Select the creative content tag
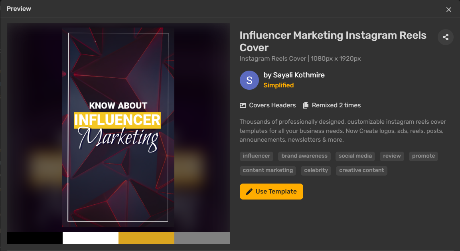The width and height of the screenshot is (460, 251). click(361, 170)
